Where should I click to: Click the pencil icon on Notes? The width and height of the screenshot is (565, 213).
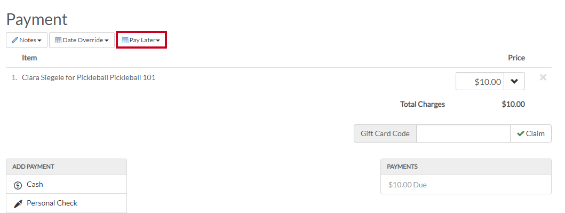point(15,40)
